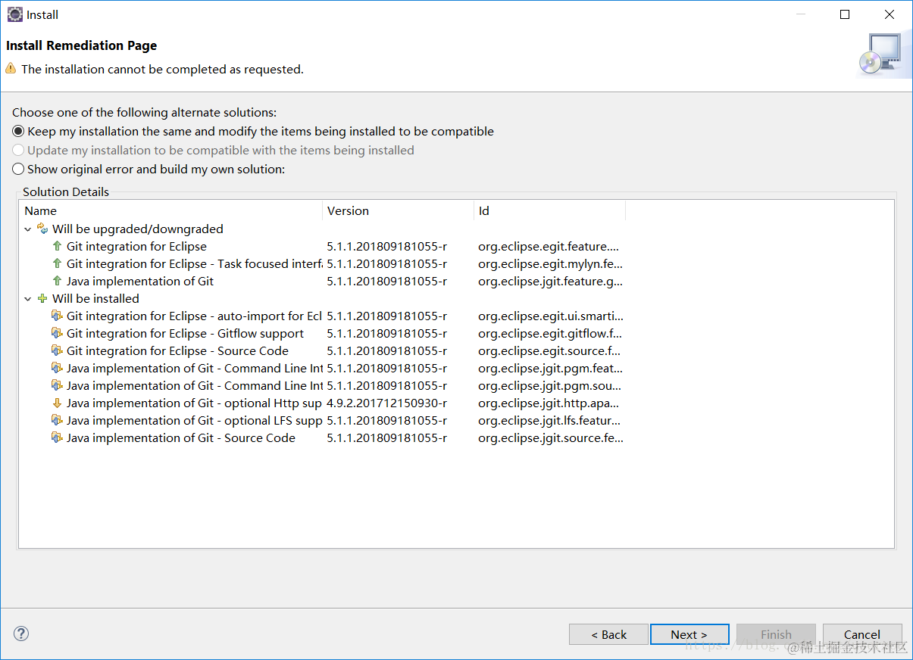Click the yellow warning icon beside installation message

[x=11, y=69]
